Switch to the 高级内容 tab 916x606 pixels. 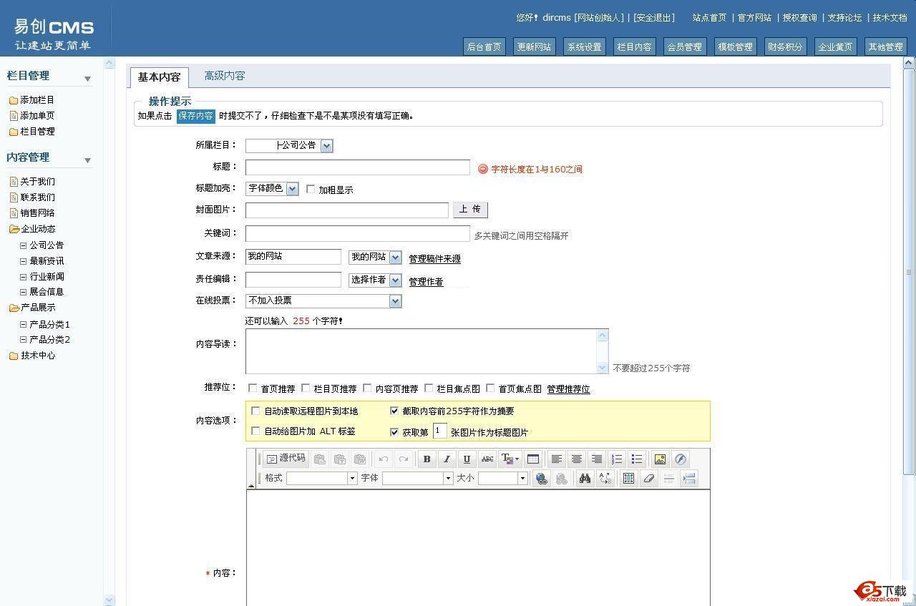pyautogui.click(x=224, y=76)
